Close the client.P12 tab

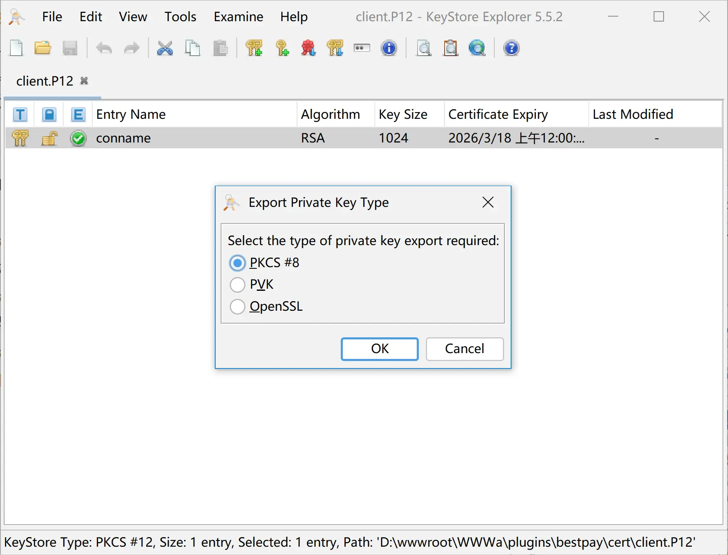tap(84, 81)
